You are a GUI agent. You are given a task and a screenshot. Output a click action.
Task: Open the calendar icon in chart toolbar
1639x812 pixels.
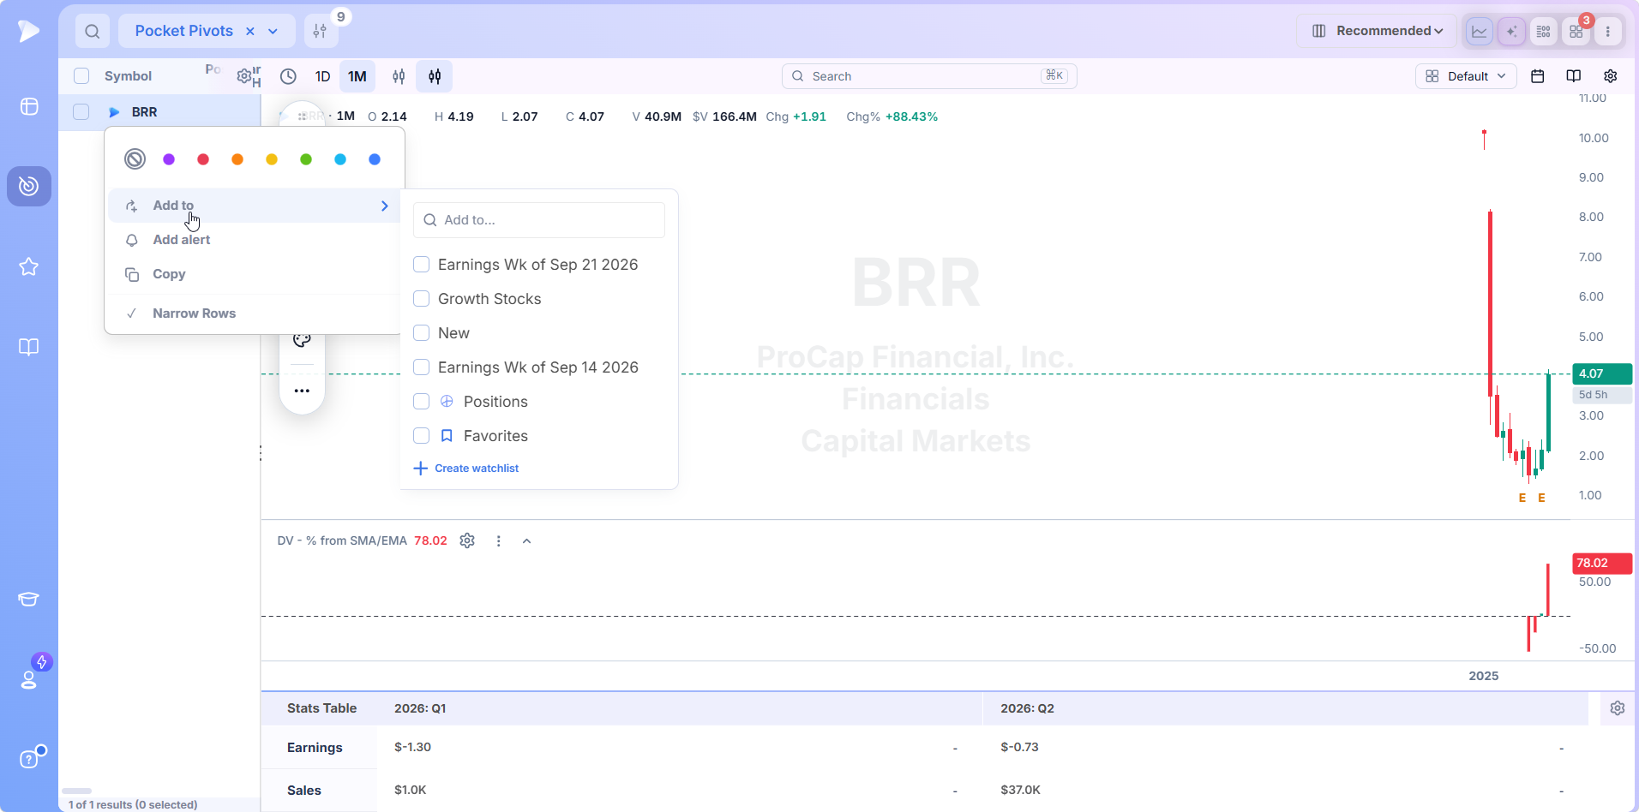[x=1538, y=76]
